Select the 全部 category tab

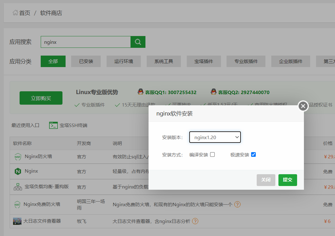click(x=53, y=61)
